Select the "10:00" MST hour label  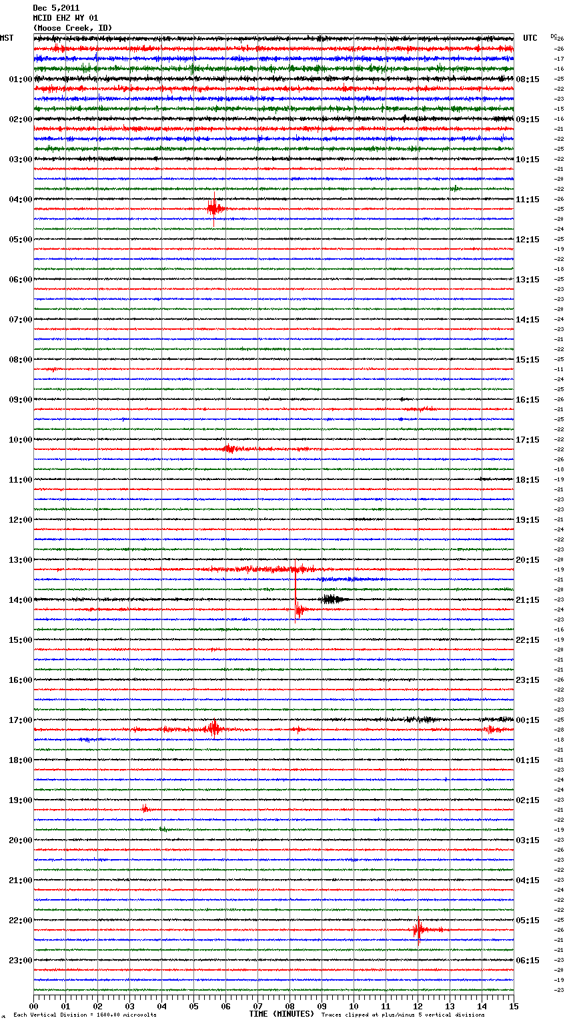pyautogui.click(x=21, y=440)
